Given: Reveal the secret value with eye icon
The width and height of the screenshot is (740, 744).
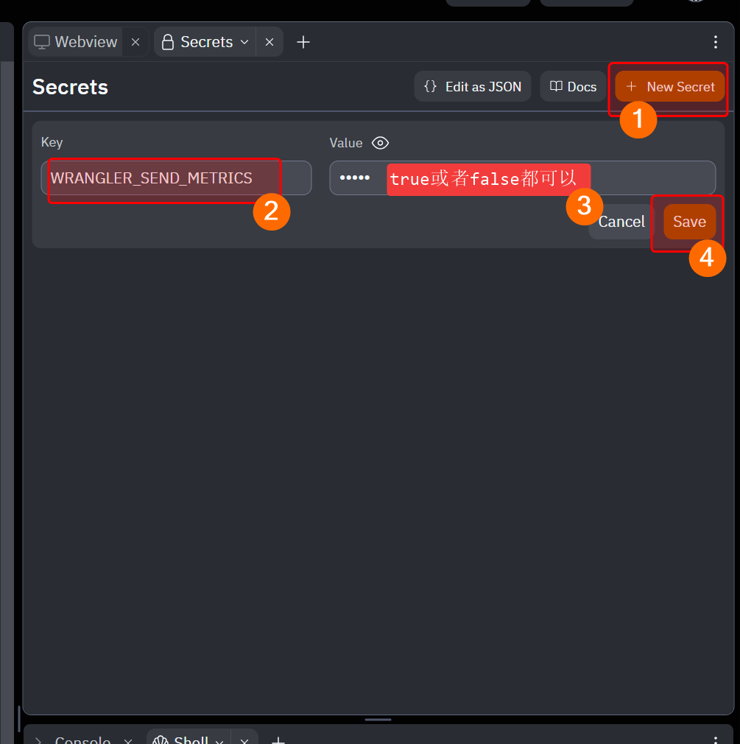Looking at the screenshot, I should (x=380, y=143).
